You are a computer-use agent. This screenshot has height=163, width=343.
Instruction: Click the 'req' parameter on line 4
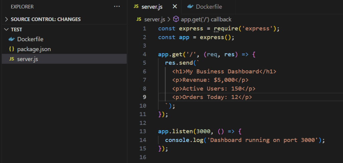click(x=212, y=54)
